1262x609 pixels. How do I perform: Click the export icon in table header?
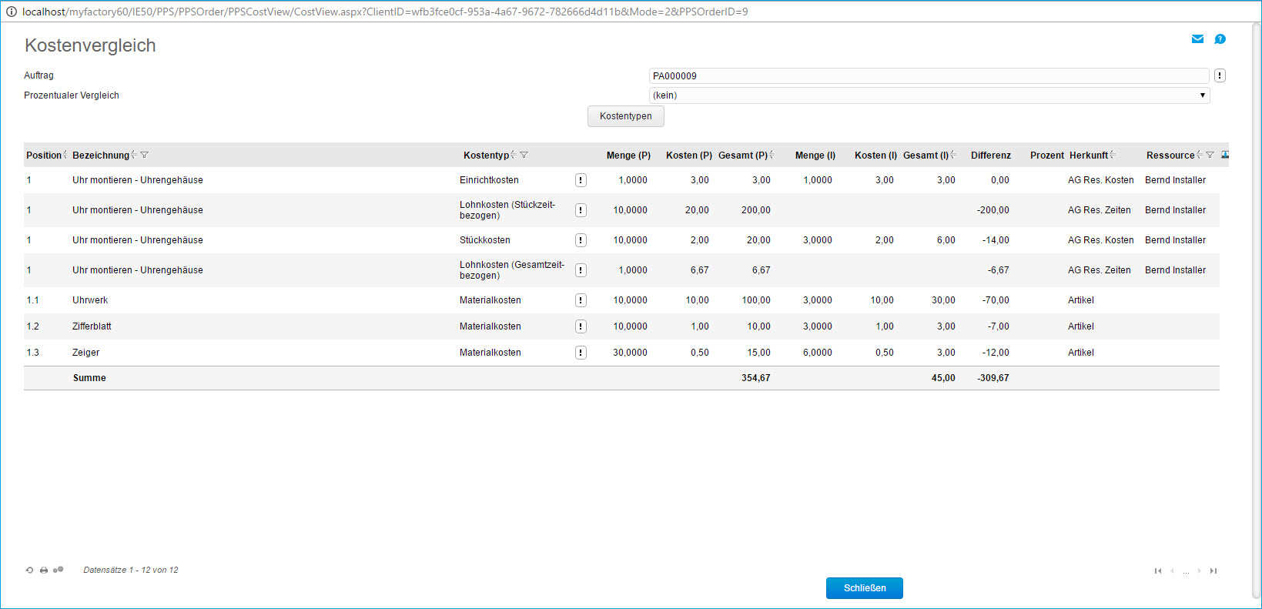pyautogui.click(x=1224, y=155)
